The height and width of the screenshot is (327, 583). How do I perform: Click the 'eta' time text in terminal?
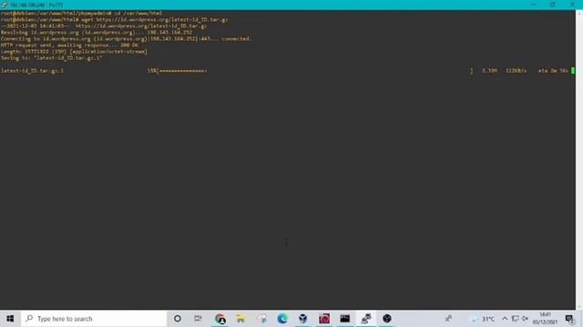point(553,71)
